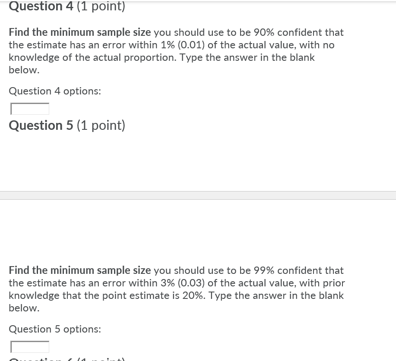Click the 99% confidence text in Question 5
396x361 pixels.
pos(264,270)
